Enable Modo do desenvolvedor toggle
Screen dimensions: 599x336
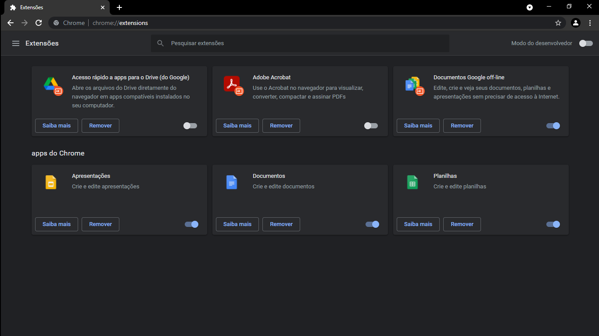[x=586, y=43]
